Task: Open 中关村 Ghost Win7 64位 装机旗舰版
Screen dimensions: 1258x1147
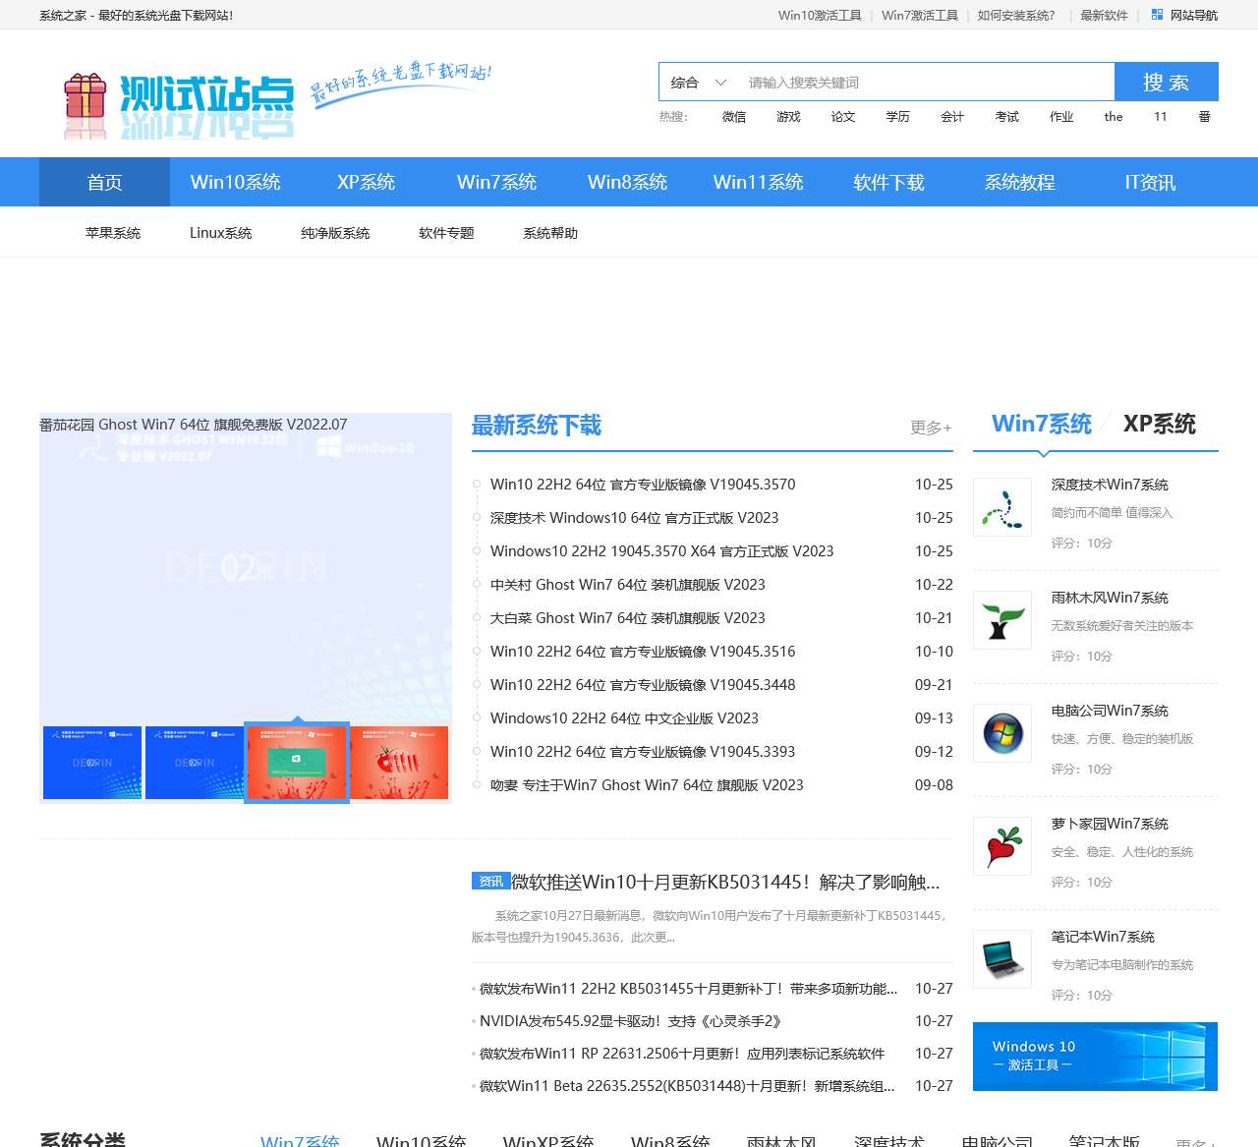Action: point(627,585)
